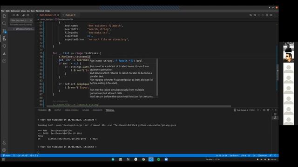298x167 pixels.
Task: Close the main_test.go tab
Action: click(x=58, y=15)
